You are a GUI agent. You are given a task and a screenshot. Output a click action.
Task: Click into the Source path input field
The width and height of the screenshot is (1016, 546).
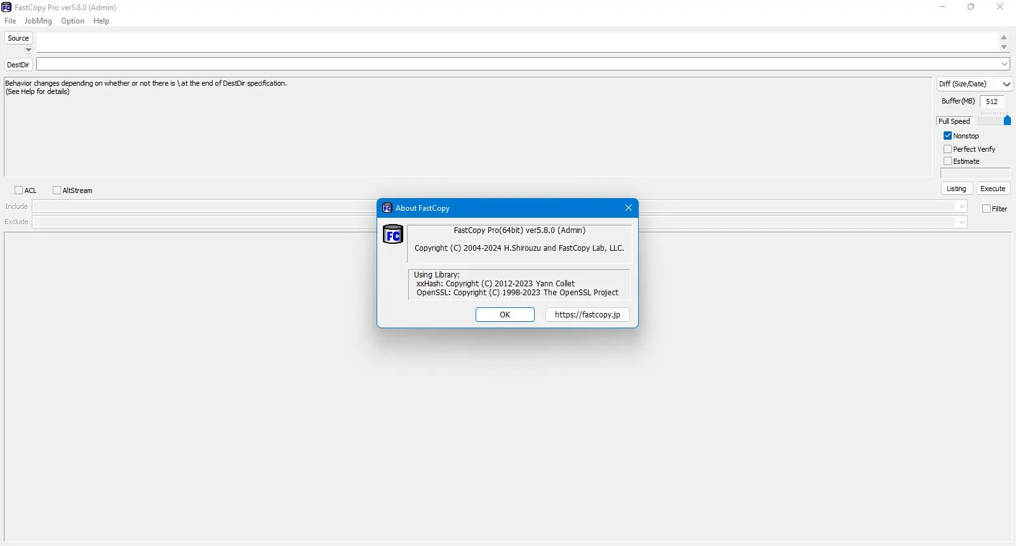pyautogui.click(x=518, y=43)
